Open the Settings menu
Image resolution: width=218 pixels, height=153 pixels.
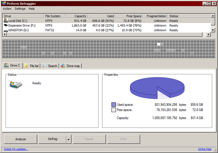[x=20, y=9]
